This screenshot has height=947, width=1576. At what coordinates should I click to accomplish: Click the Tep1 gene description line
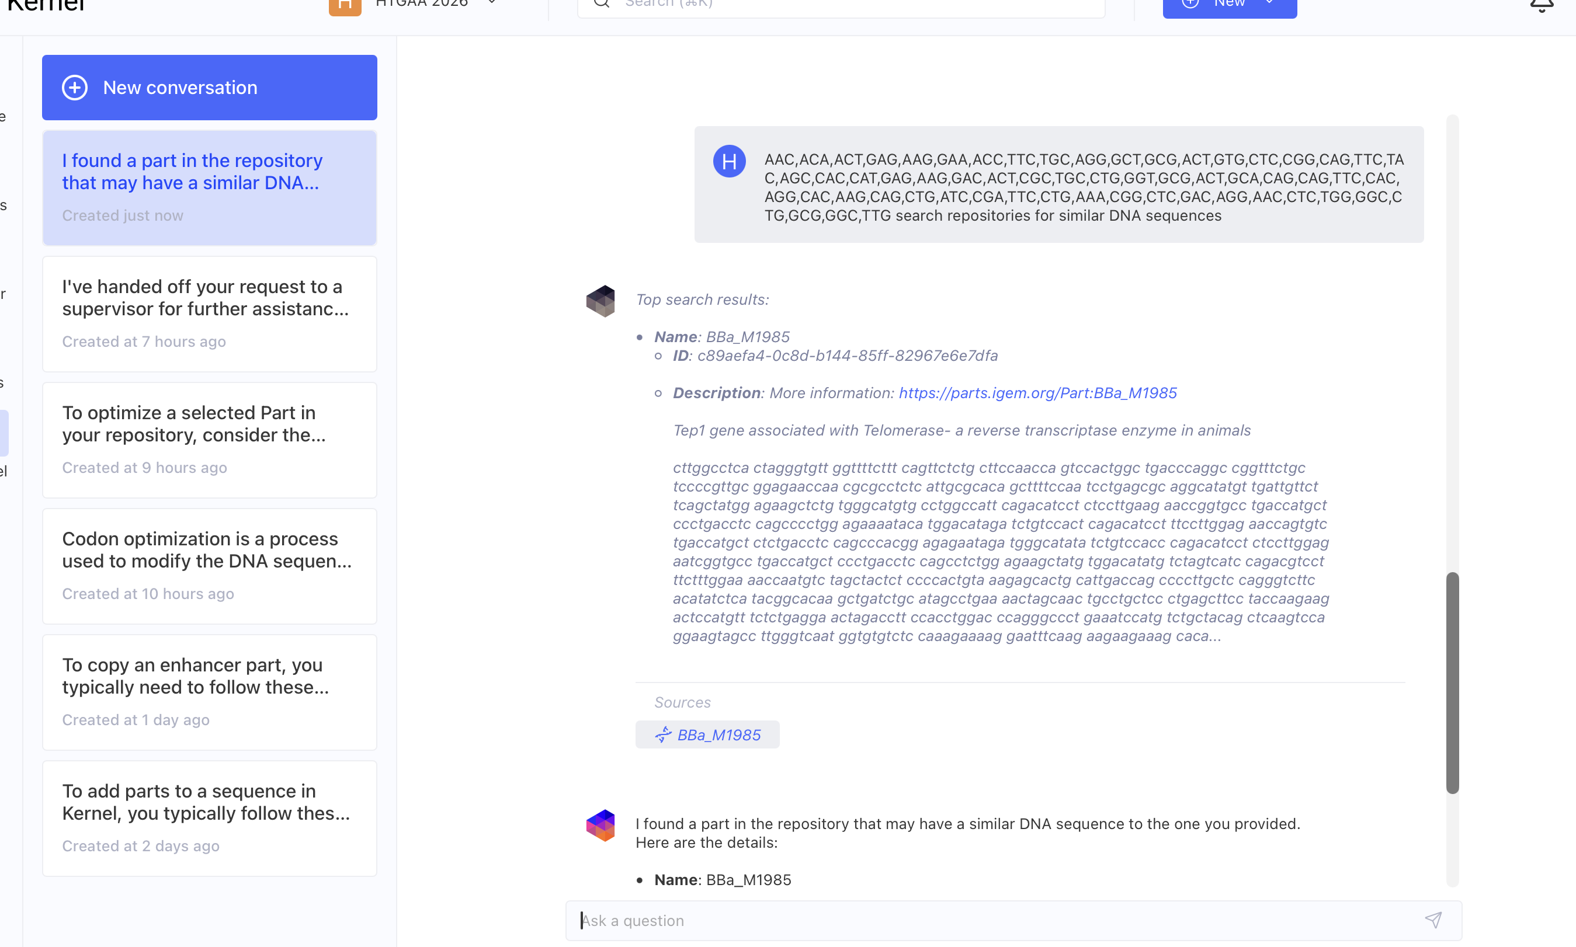[961, 430]
